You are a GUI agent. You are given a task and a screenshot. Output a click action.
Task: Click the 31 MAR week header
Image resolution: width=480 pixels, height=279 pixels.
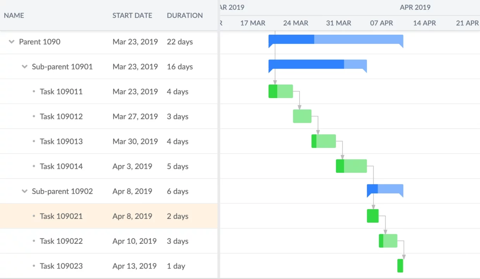click(339, 23)
